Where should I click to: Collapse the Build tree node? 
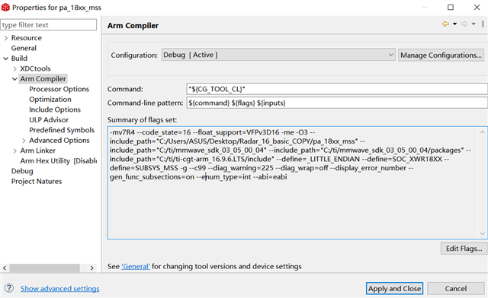[5, 59]
